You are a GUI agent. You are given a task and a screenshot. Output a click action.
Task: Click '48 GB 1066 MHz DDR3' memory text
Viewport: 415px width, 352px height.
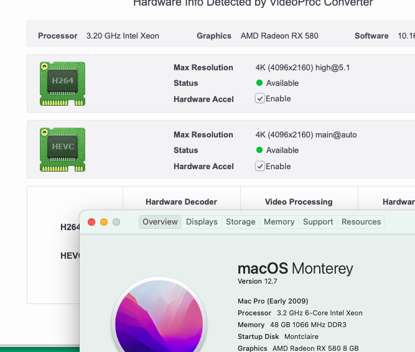coord(308,325)
